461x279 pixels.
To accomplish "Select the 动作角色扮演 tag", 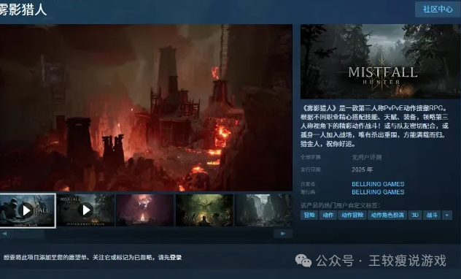I will pyautogui.click(x=387, y=215).
